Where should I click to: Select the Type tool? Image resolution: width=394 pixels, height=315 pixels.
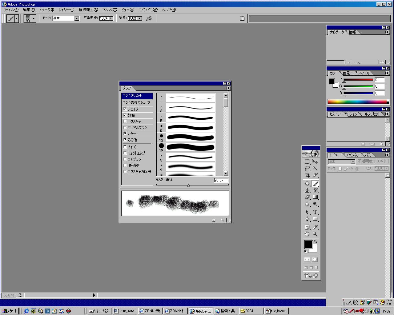[315, 212]
